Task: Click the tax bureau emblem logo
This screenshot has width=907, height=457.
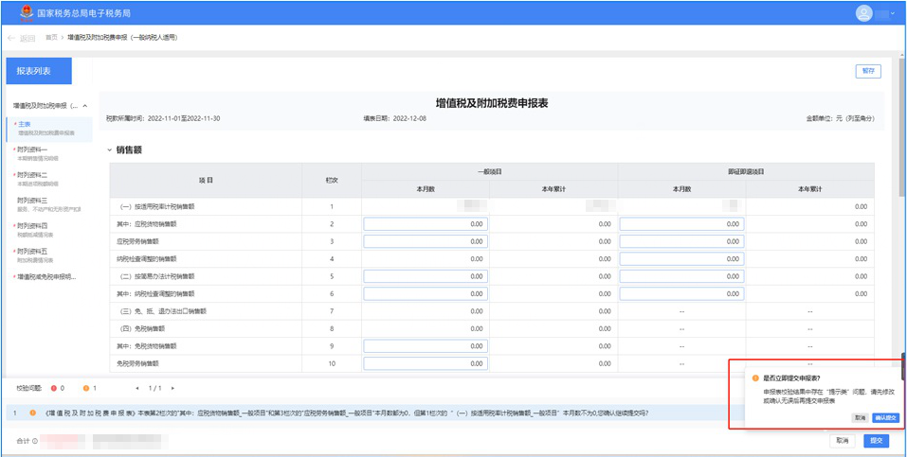Action: [26, 13]
